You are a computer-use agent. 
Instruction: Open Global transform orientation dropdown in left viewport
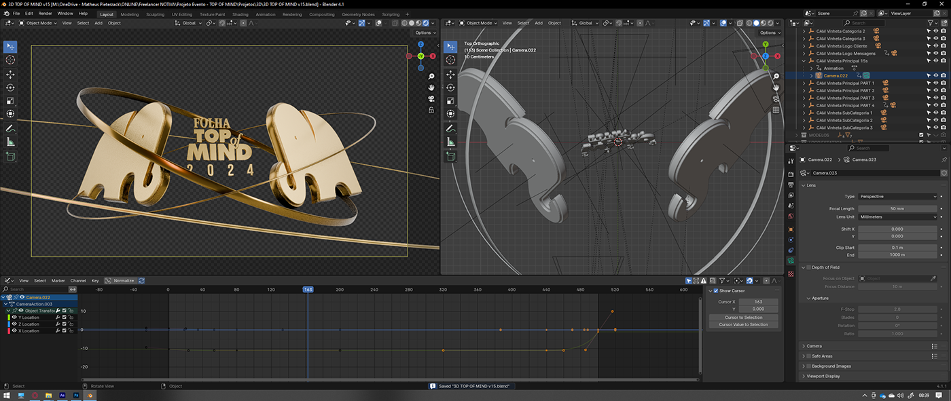[x=188, y=23]
